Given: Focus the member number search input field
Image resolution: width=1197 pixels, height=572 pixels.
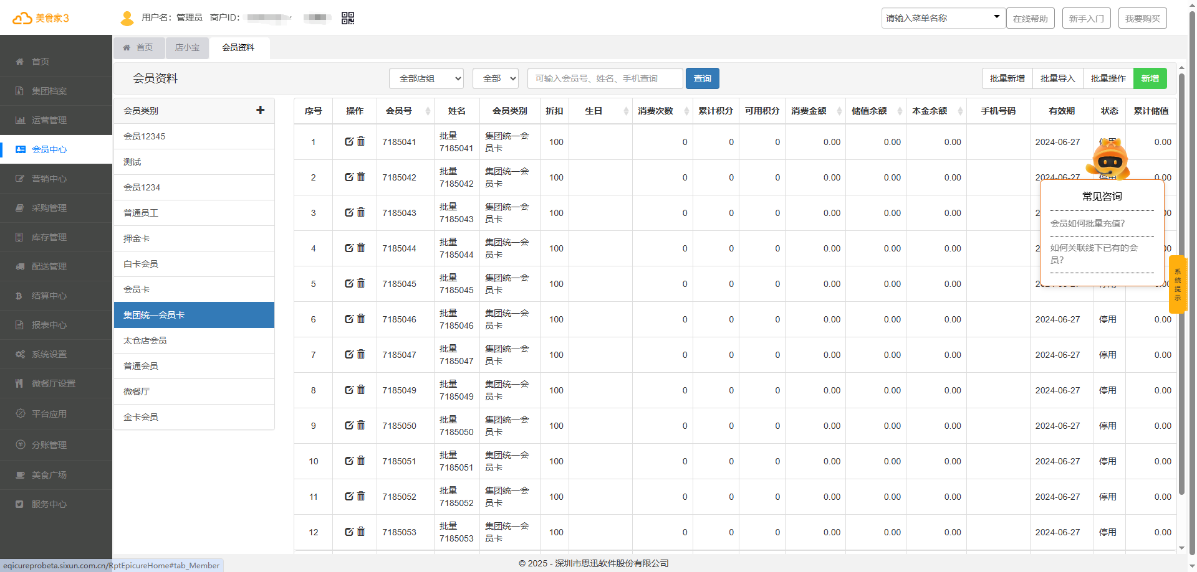Looking at the screenshot, I should 605,78.
